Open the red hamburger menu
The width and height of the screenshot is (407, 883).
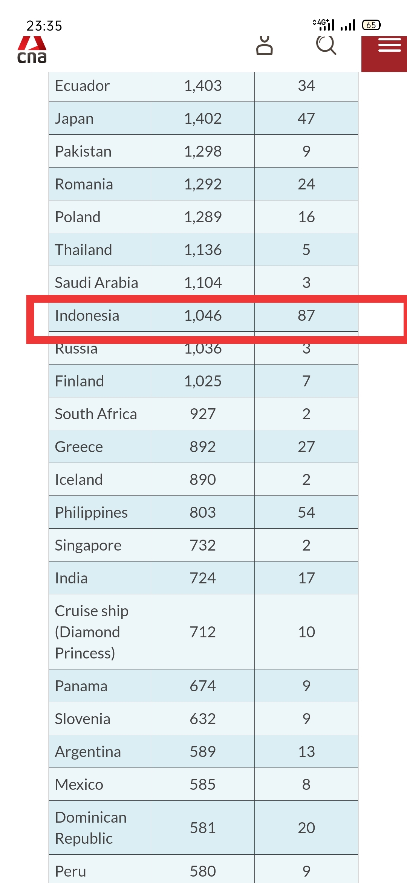pyautogui.click(x=384, y=54)
